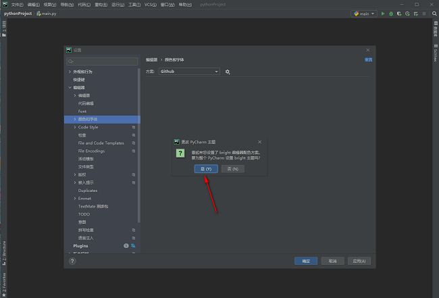Click the settings tree vertical scrollbar
The width and height of the screenshot is (439, 298).
[x=139, y=146]
